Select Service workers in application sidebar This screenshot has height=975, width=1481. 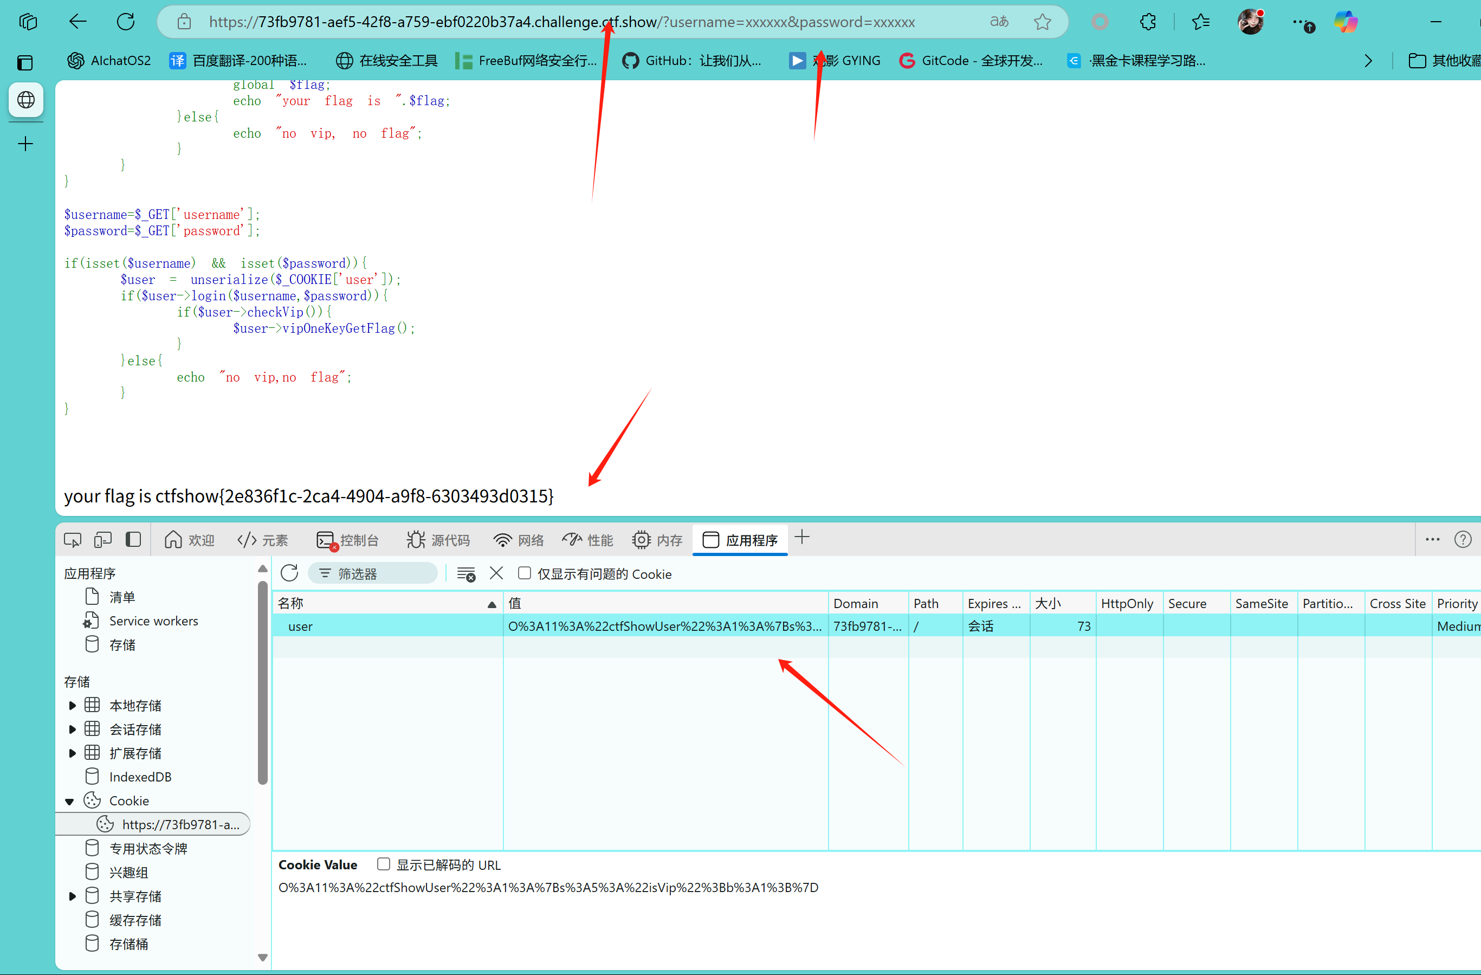[153, 621]
